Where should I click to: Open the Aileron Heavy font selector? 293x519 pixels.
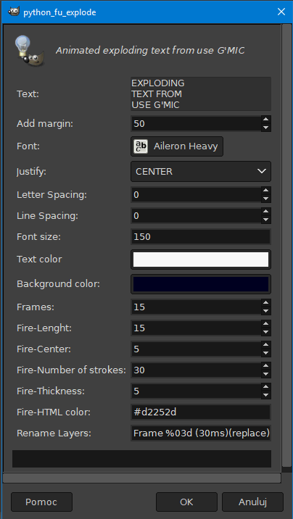point(177,146)
